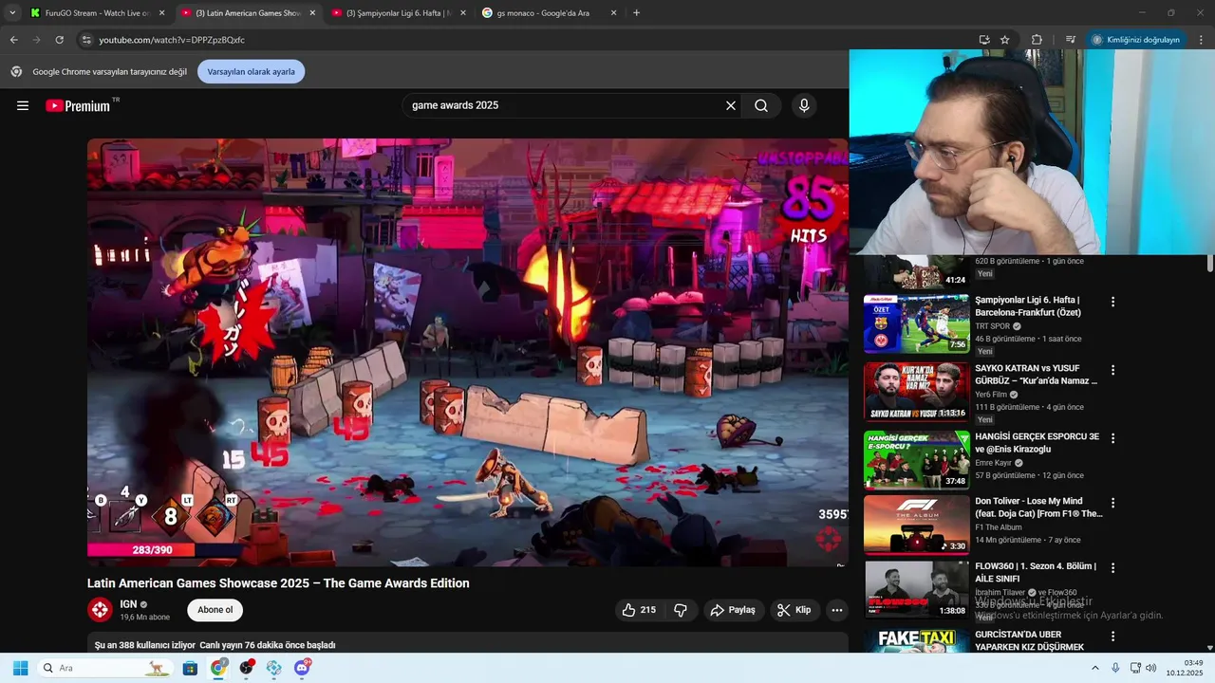Click the taskbar Ara search box
Viewport: 1215px width, 683px height.
(104, 668)
